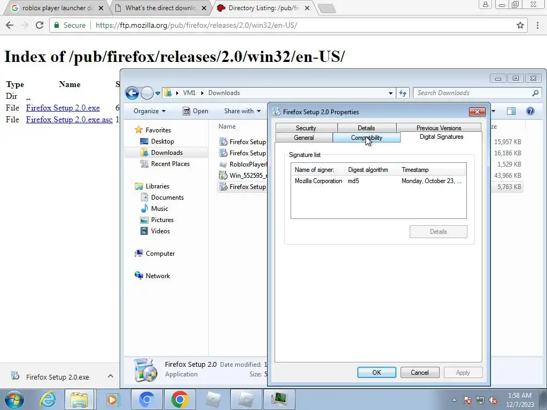The width and height of the screenshot is (547, 410).
Task: Expand the address bar history dropdown
Action: tap(390, 93)
